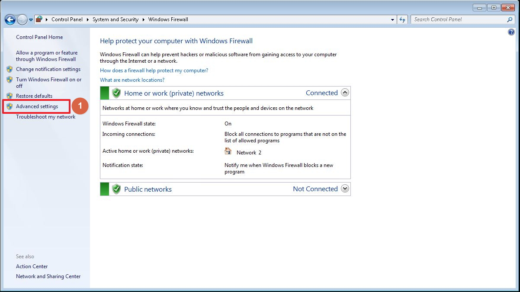Open What are network locations link

tap(132, 80)
